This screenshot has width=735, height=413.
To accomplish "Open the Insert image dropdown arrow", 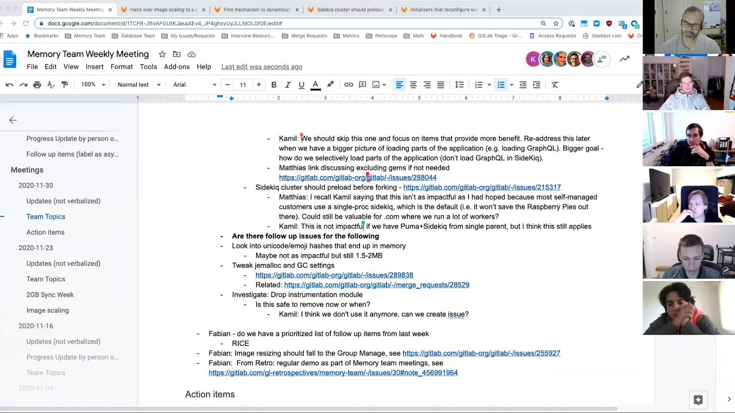I will pyautogui.click(x=384, y=85).
